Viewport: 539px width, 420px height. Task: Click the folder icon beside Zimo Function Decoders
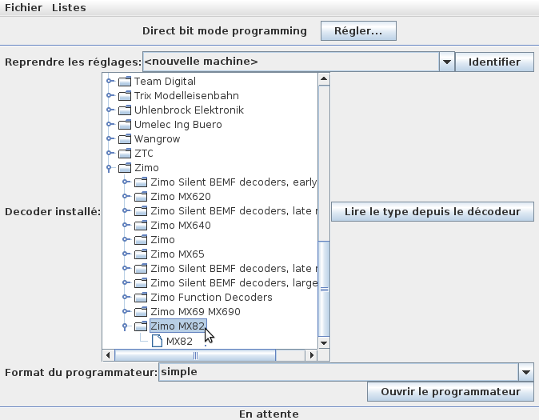[x=141, y=297]
